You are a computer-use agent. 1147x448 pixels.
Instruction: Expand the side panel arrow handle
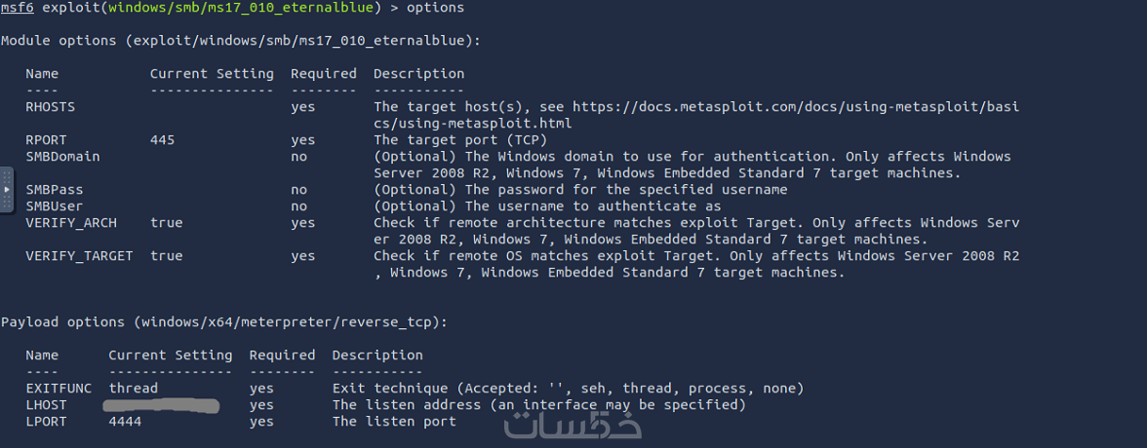7,190
